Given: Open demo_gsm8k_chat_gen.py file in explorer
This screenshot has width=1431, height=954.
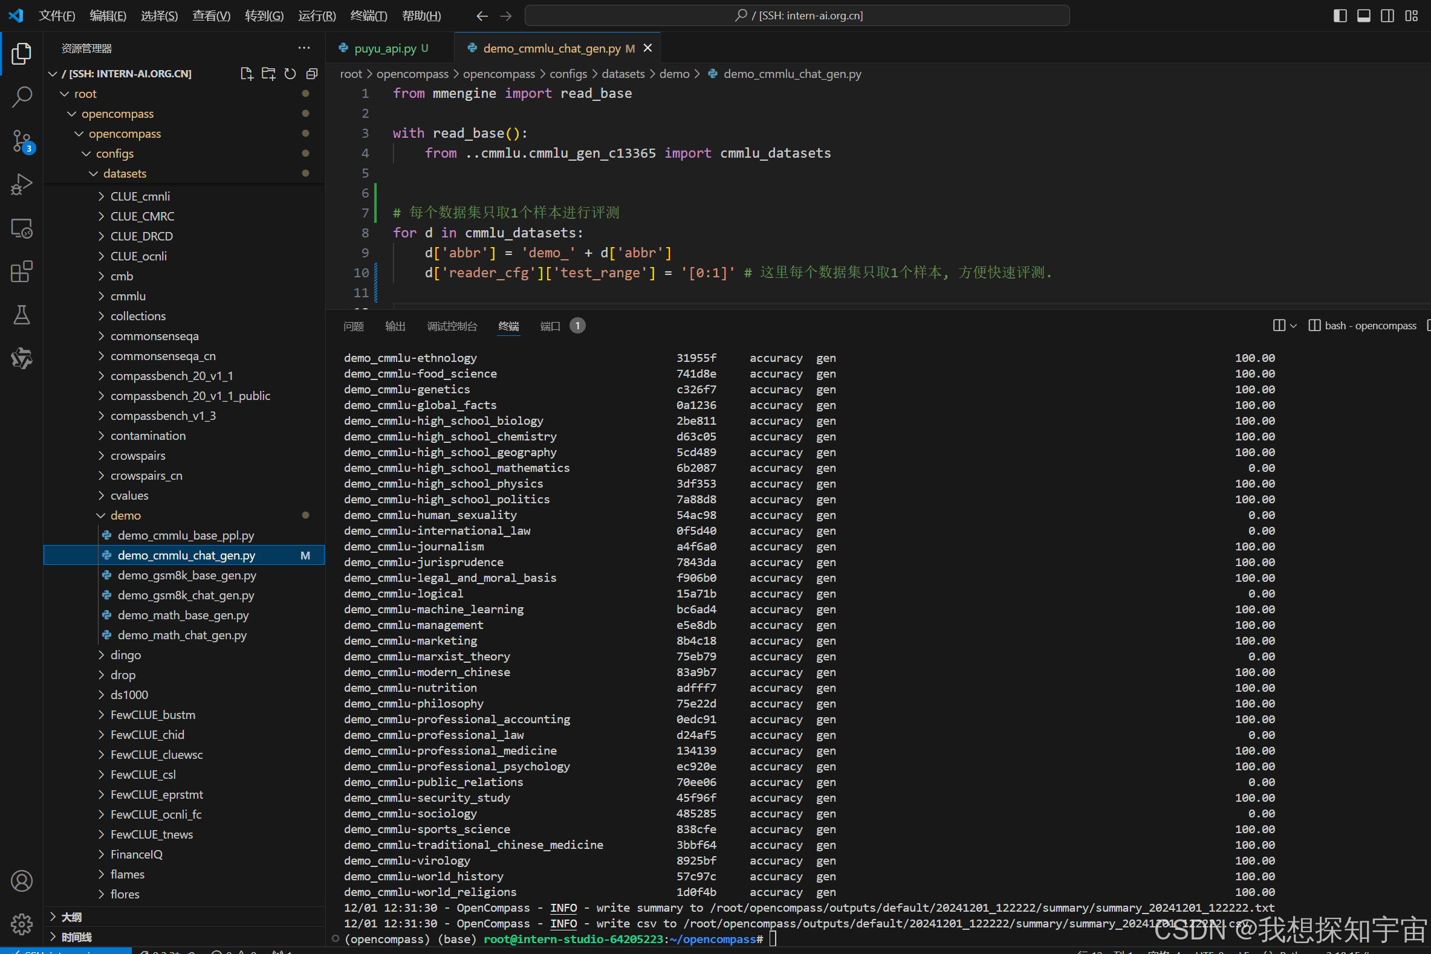Looking at the screenshot, I should tap(186, 595).
